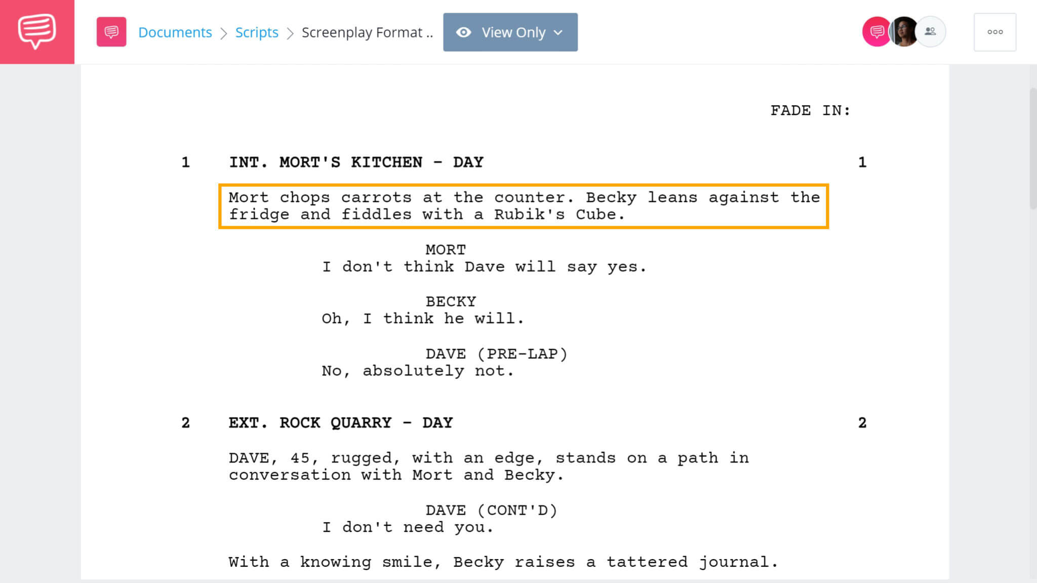This screenshot has height=583, width=1037.
Task: Click the chat/comments icon top left
Action: point(36,31)
